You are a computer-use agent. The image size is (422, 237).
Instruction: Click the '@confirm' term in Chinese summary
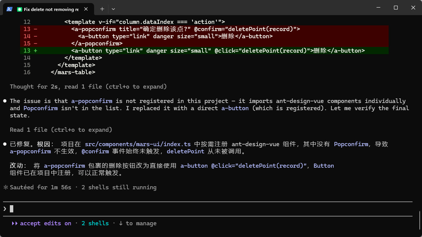coord(95,151)
